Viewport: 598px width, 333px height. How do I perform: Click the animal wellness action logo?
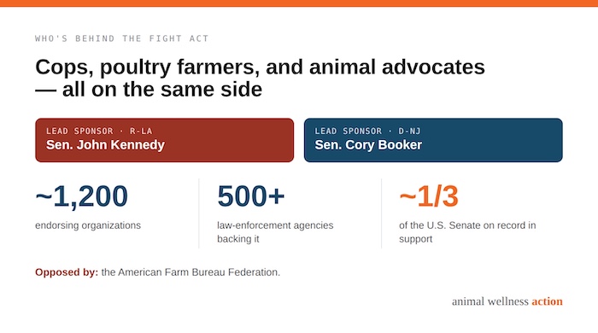[x=507, y=301]
